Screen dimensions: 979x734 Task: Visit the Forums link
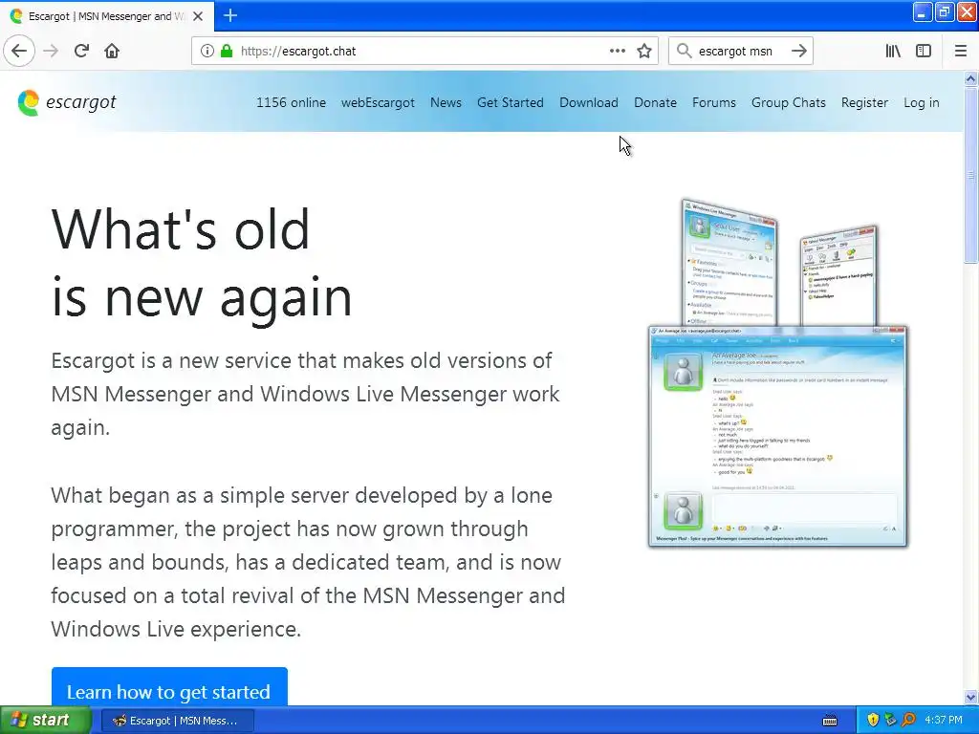(713, 102)
